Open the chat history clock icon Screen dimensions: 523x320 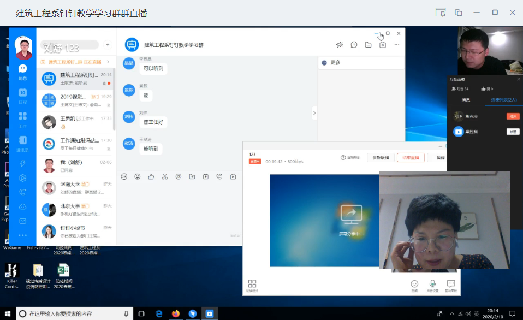(354, 45)
